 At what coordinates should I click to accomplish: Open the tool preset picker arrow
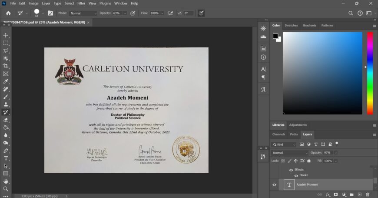click(x=27, y=13)
